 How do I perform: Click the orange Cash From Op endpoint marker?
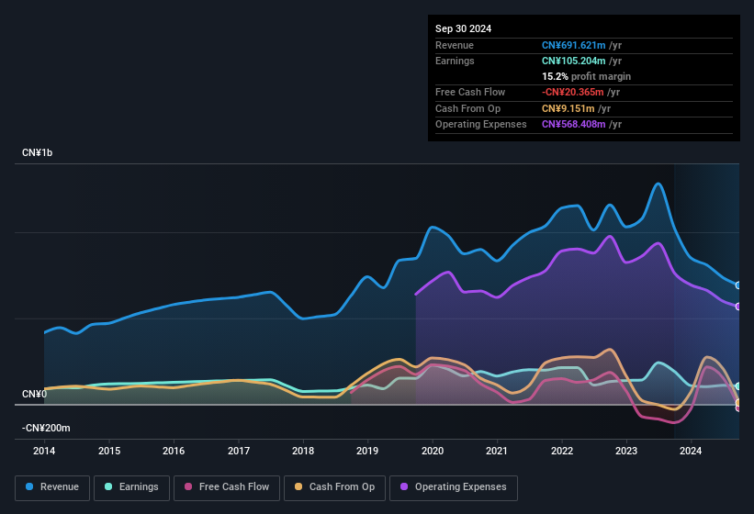pyautogui.click(x=738, y=403)
